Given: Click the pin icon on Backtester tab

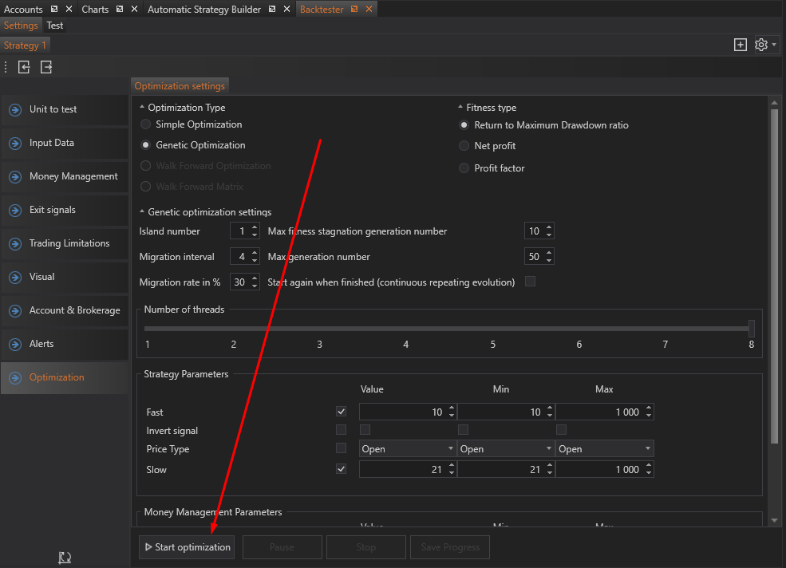Looking at the screenshot, I should [x=354, y=10].
